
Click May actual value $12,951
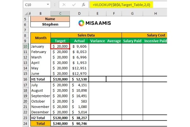click(x=79, y=68)
